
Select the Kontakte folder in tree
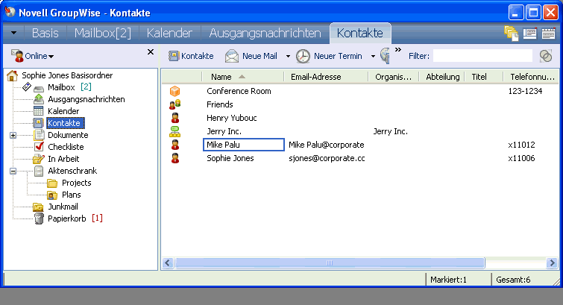pyautogui.click(x=64, y=123)
